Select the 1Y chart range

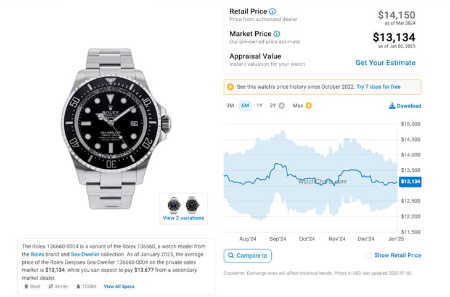coord(260,105)
